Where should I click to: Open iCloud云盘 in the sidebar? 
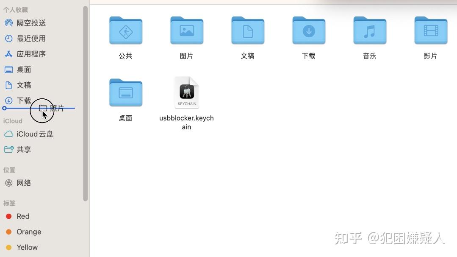pyautogui.click(x=35, y=134)
